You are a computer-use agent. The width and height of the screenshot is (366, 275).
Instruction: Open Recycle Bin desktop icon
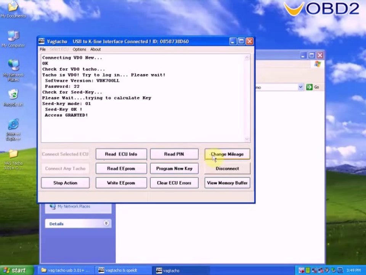point(13,98)
